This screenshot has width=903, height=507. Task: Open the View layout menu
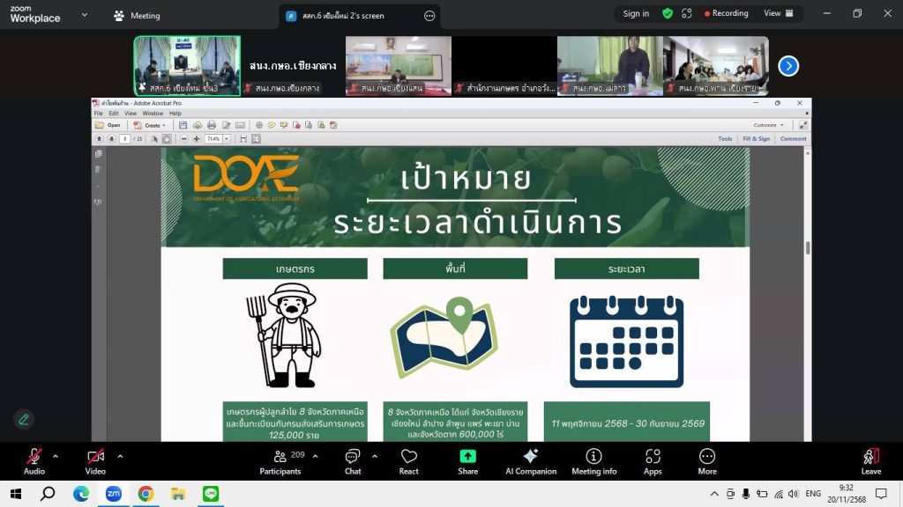click(x=778, y=13)
